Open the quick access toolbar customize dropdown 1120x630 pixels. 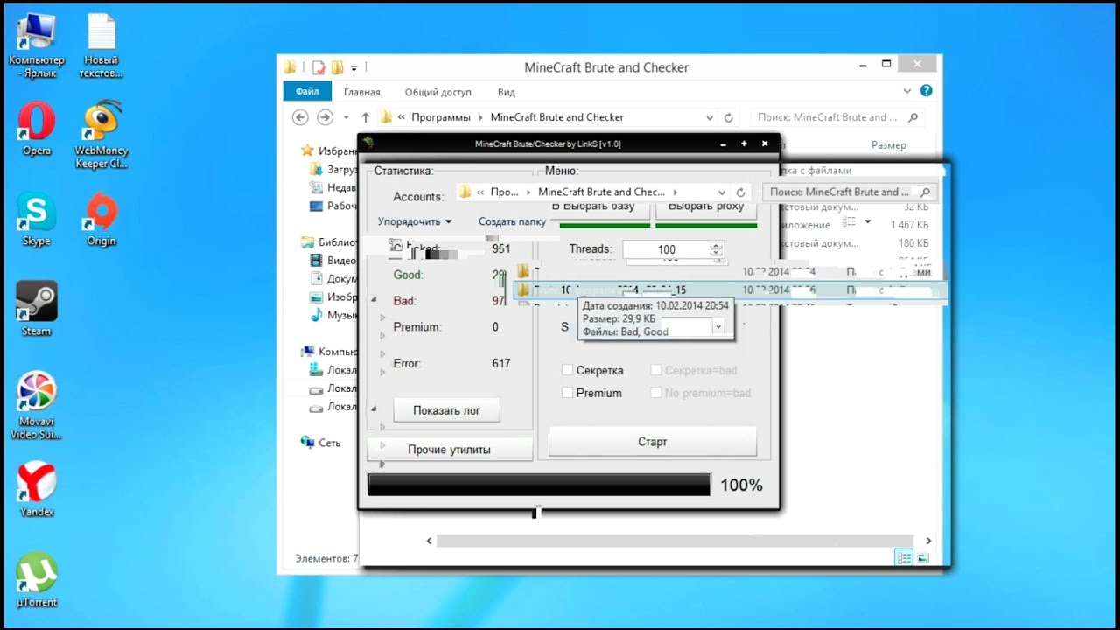click(x=354, y=67)
